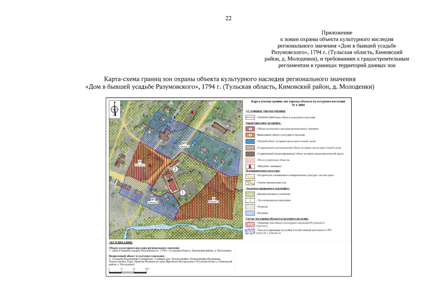Click the Границы территории red line legend symbol
Image resolution: width=435 pixels, height=307 pixels.
[x=250, y=117]
